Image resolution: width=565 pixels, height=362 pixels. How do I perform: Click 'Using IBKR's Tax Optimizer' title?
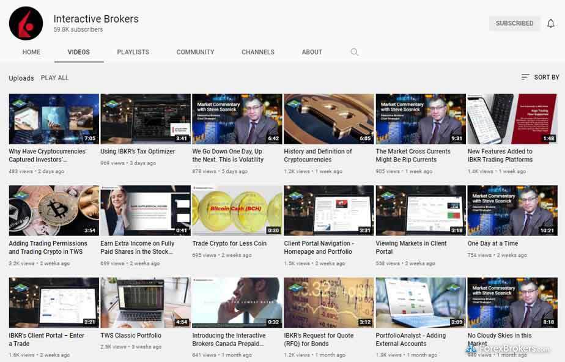point(138,151)
